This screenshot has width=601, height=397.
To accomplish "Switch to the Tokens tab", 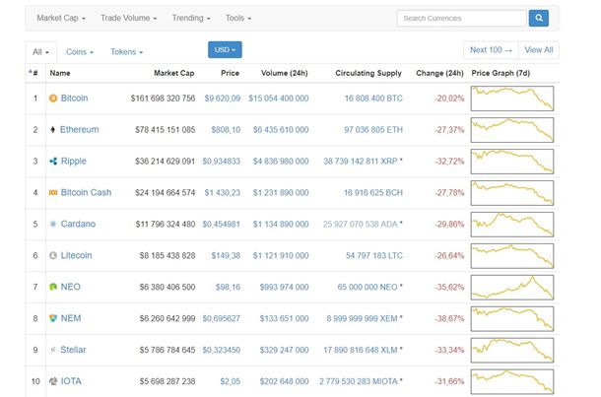I will 126,52.
